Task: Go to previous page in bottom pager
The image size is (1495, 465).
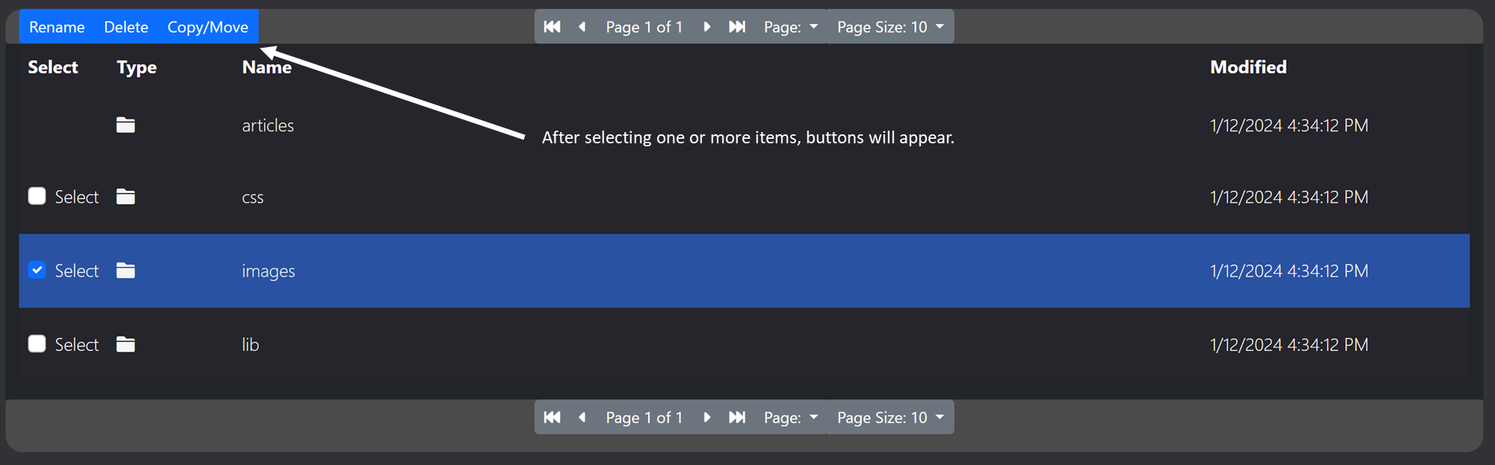Action: [582, 417]
